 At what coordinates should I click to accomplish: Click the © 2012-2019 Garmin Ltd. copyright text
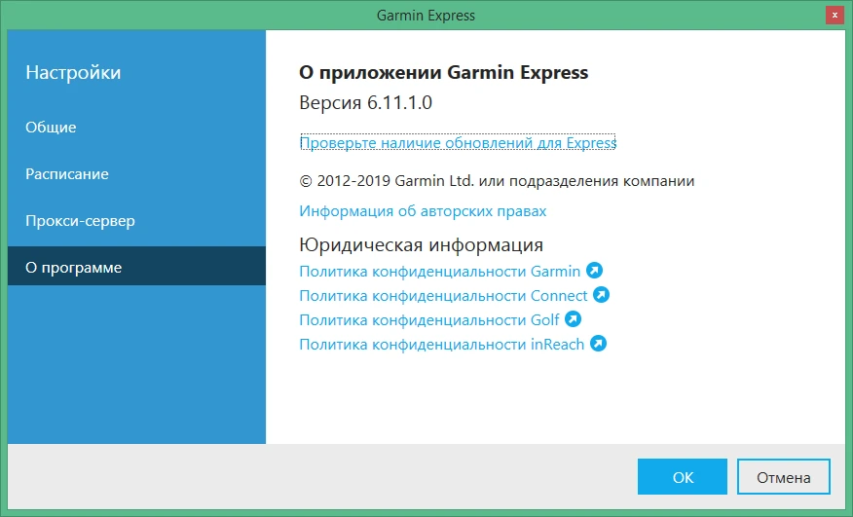click(x=497, y=181)
